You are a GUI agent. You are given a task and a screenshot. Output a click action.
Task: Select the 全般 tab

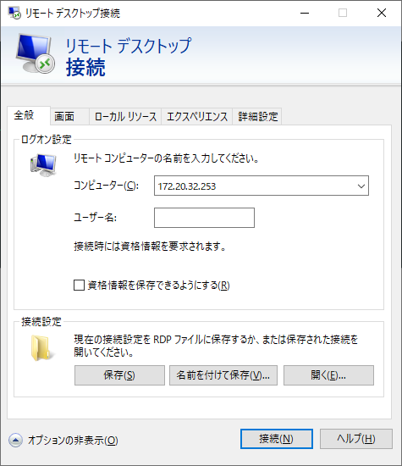[24, 115]
